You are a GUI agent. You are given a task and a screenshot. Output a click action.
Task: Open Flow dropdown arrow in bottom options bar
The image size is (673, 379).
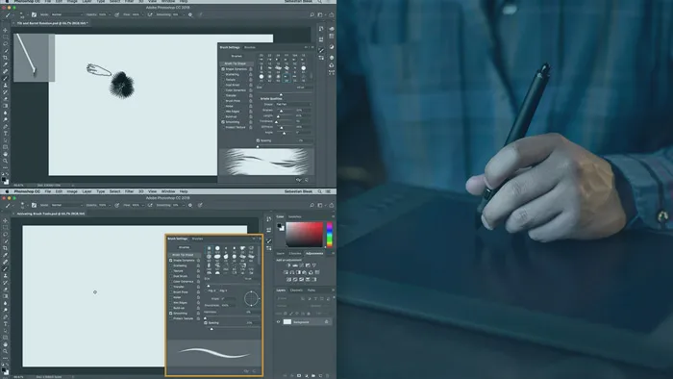pos(142,205)
